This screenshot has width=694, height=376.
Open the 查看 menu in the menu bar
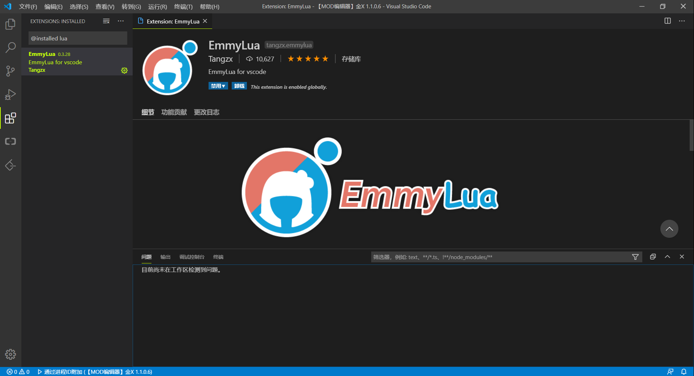[104, 6]
